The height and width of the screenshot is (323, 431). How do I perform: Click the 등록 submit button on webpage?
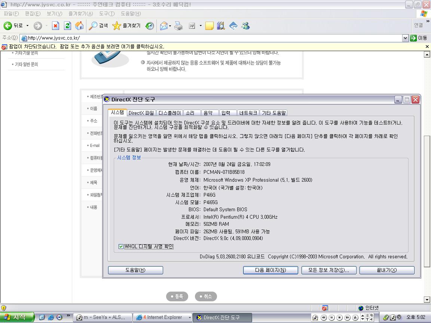[x=177, y=296]
